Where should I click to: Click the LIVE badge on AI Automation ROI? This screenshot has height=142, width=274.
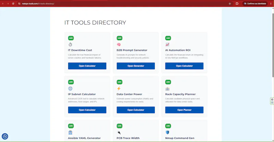[168, 38]
